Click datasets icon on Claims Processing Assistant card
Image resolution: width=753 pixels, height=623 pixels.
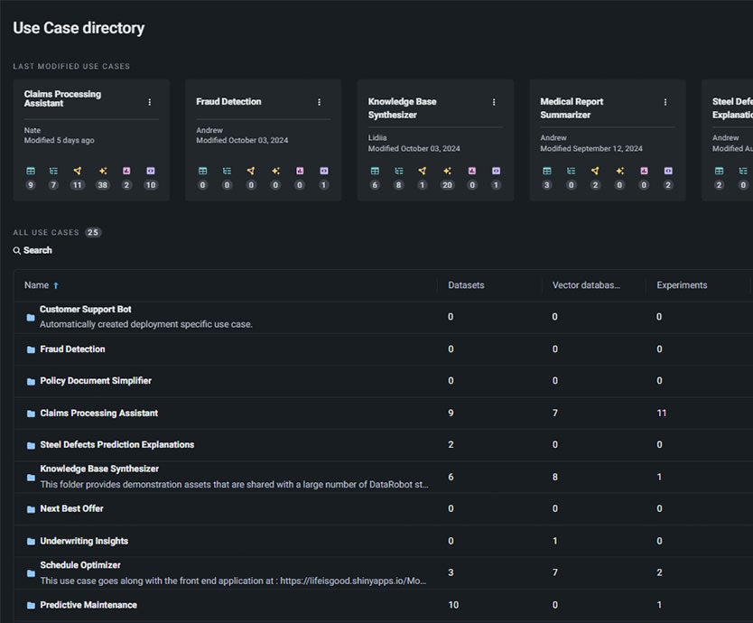click(31, 171)
